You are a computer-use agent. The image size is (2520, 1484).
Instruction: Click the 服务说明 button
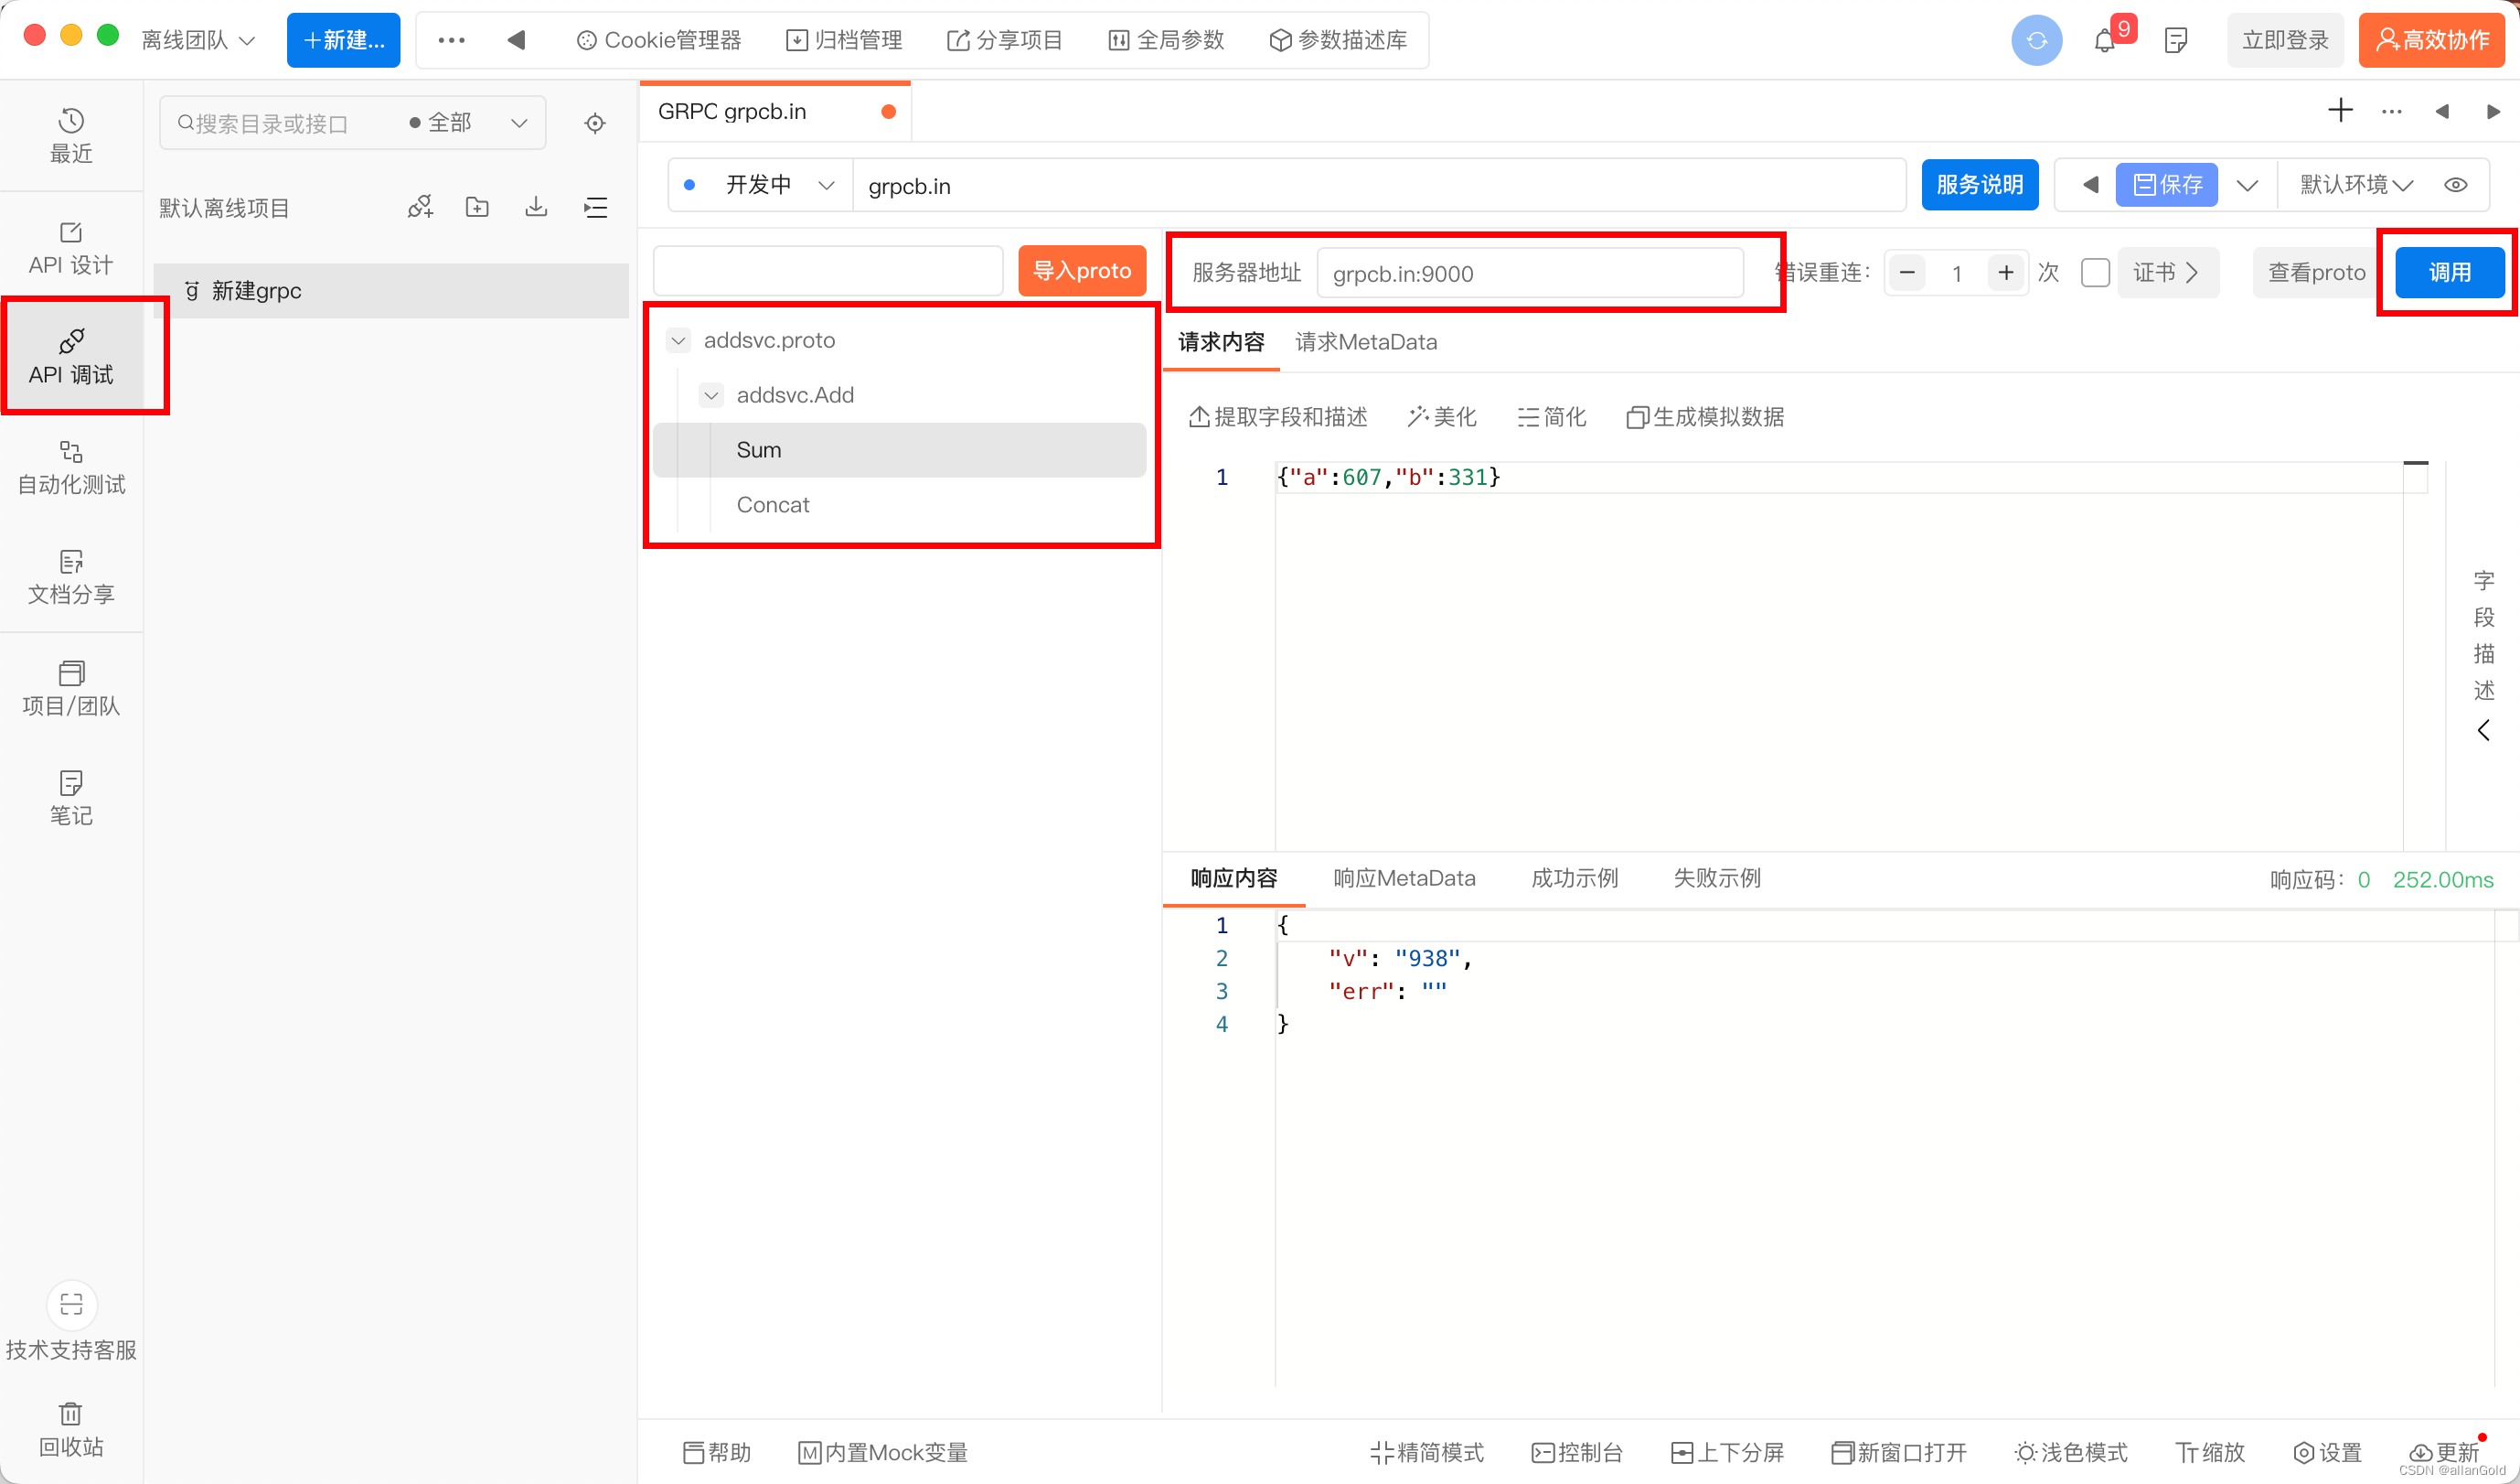pos(1980,184)
